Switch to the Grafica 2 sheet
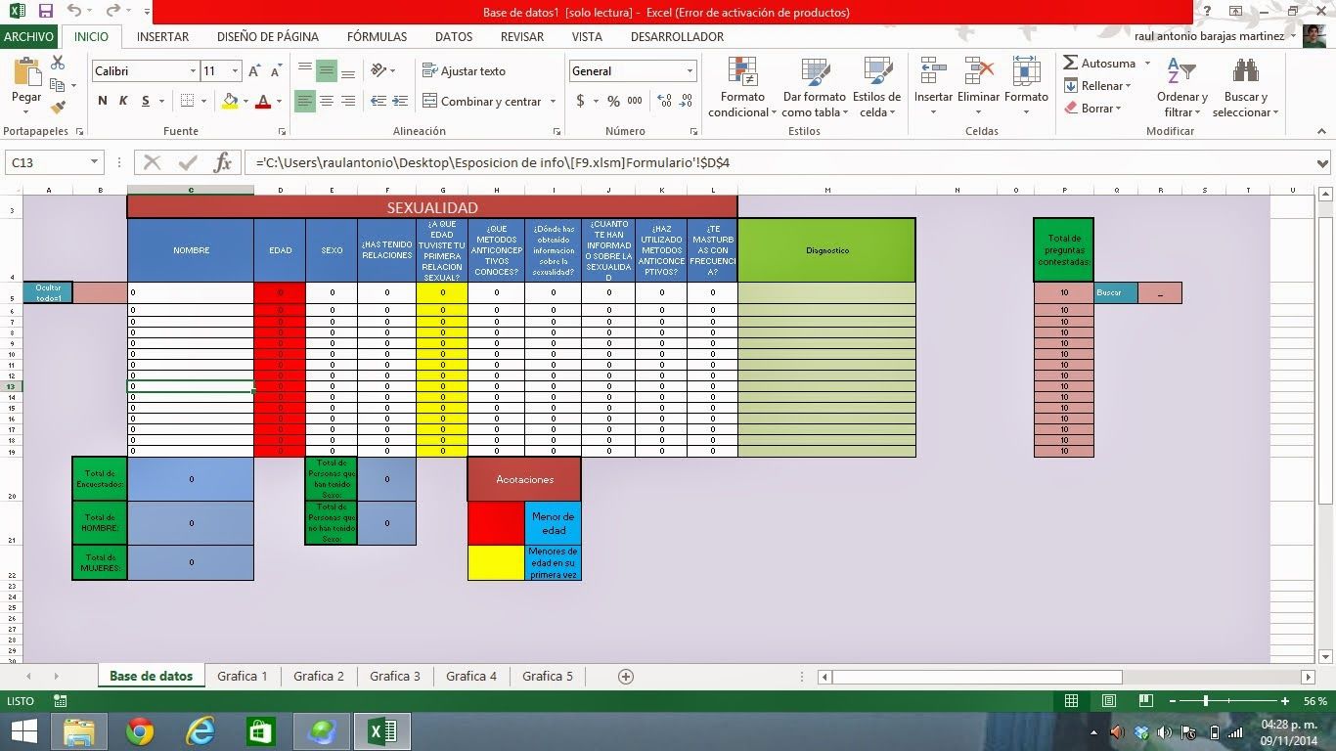 pos(319,677)
